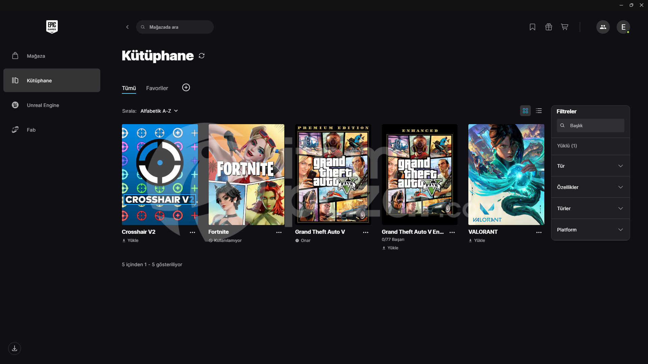Select the Tümü tab
This screenshot has width=648, height=364.
(x=129, y=88)
